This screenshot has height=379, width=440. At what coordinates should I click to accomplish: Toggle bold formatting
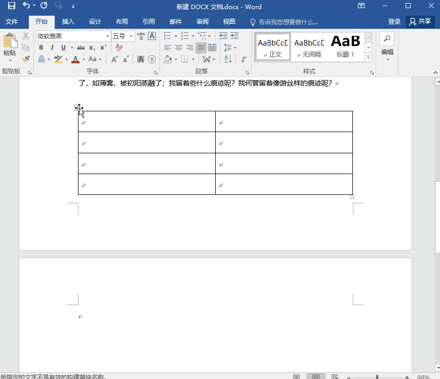point(41,47)
